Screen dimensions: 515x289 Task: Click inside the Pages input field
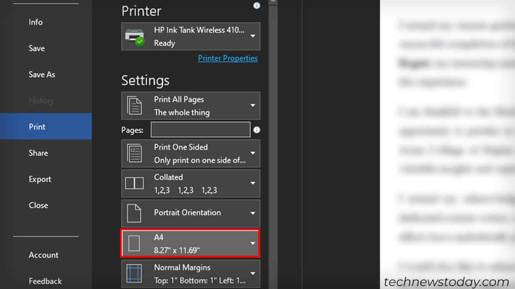pyautogui.click(x=200, y=129)
